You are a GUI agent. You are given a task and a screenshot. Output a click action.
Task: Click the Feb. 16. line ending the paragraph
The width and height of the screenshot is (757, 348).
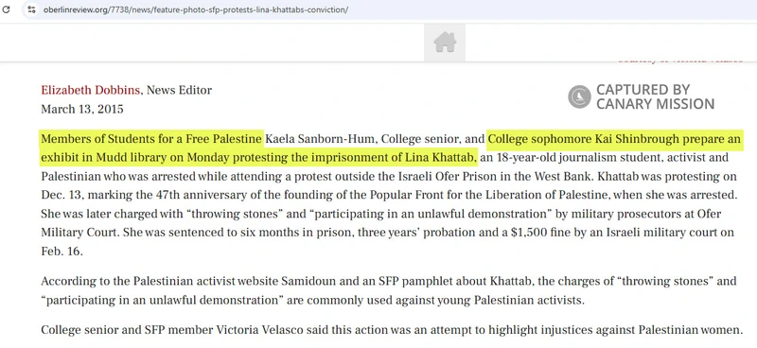click(62, 252)
